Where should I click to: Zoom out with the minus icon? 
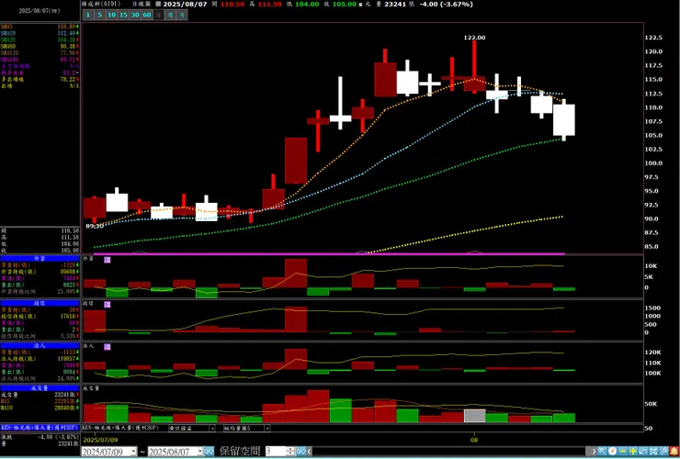click(622, 451)
